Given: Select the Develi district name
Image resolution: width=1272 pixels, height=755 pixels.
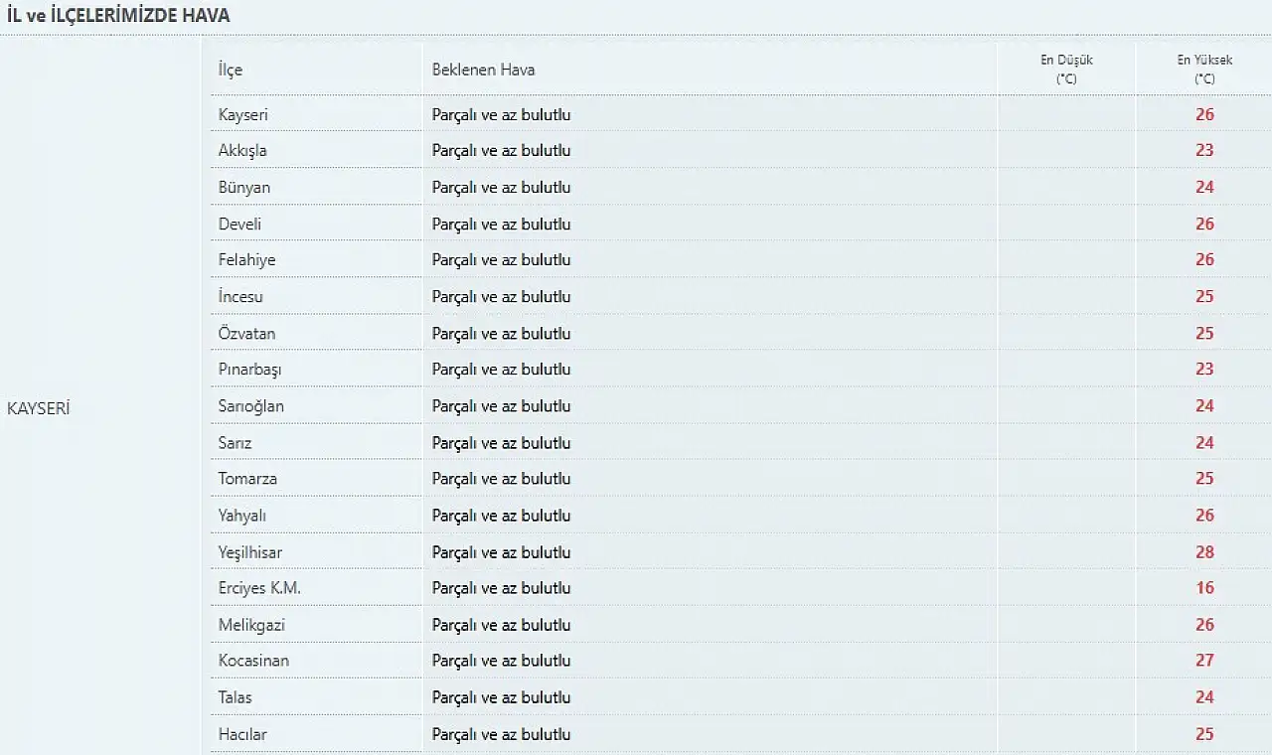Looking at the screenshot, I should [240, 225].
